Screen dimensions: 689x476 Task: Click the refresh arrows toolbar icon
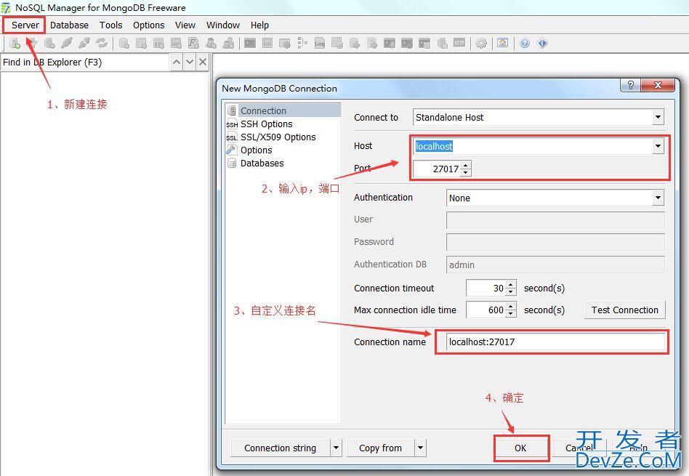tap(102, 44)
